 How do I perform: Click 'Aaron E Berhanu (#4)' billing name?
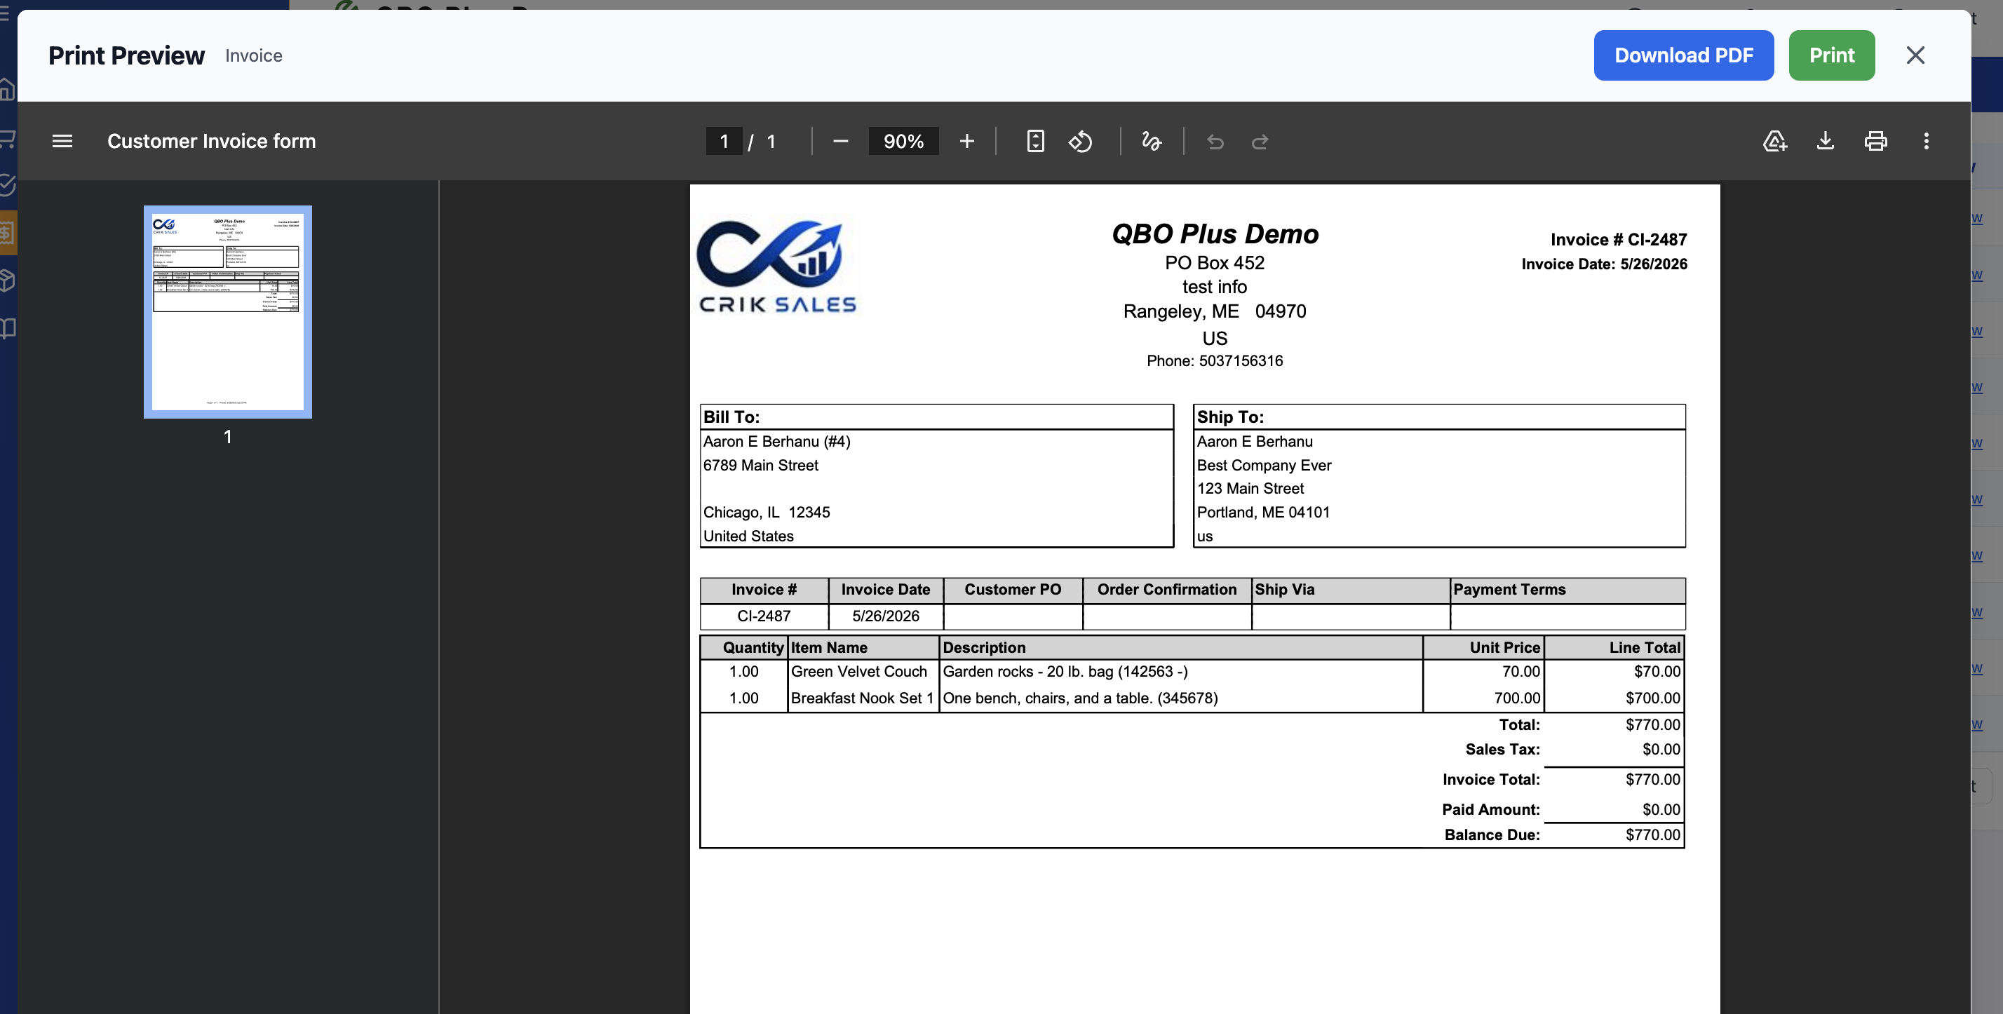tap(777, 442)
